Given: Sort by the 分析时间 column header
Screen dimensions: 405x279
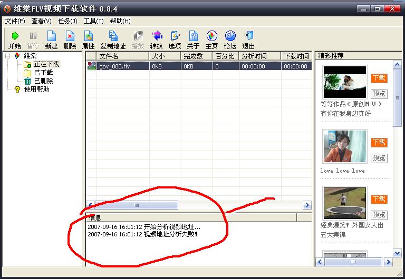Looking at the screenshot, I should click(259, 56).
